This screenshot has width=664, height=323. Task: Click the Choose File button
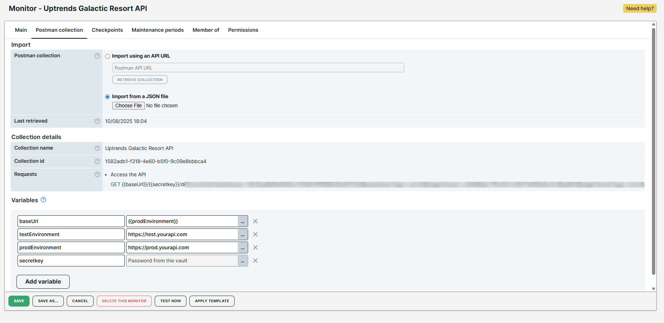(x=128, y=105)
